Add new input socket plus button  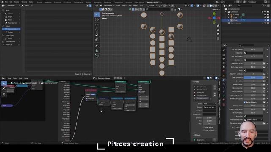215,86
